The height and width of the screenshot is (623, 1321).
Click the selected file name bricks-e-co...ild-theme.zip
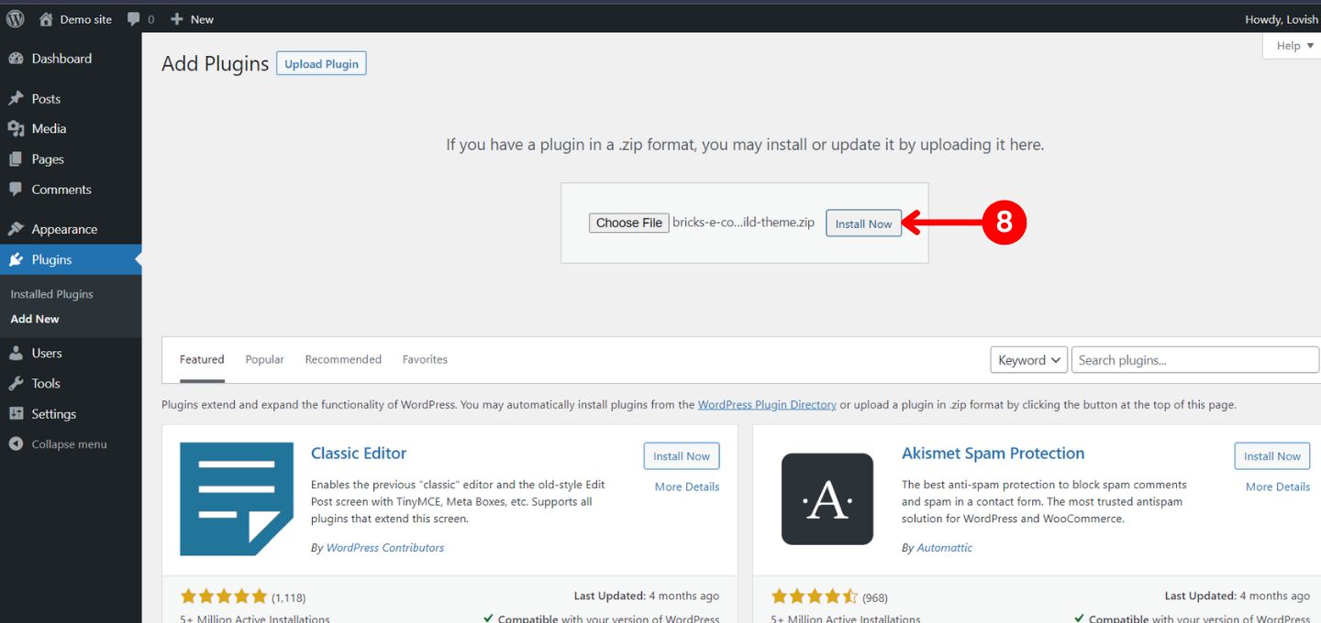click(x=743, y=223)
